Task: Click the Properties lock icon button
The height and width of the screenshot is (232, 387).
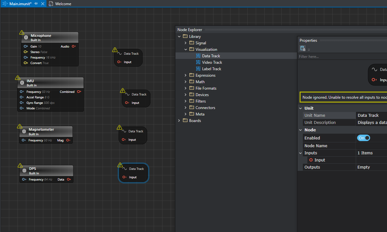Action: [303, 49]
